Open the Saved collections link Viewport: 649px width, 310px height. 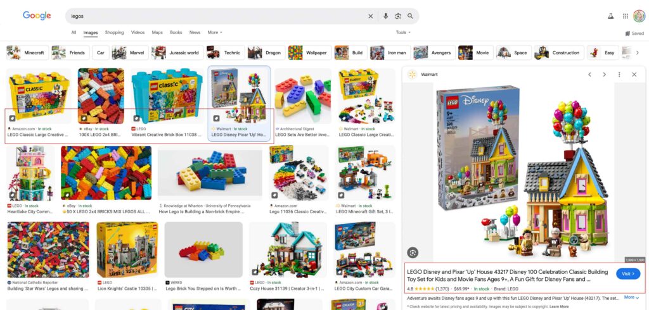[634, 34]
